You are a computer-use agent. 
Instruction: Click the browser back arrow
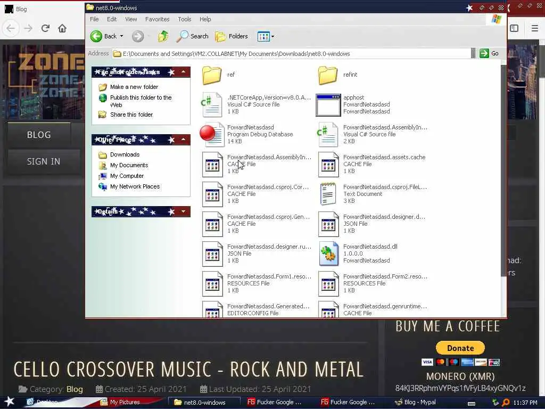(x=11, y=28)
